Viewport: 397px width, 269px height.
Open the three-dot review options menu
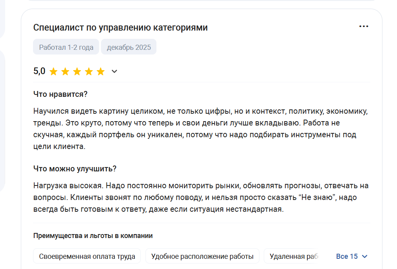coord(364,27)
